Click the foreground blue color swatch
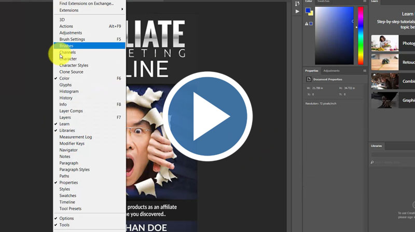Viewport: 415px width, 232px height. (308, 10)
